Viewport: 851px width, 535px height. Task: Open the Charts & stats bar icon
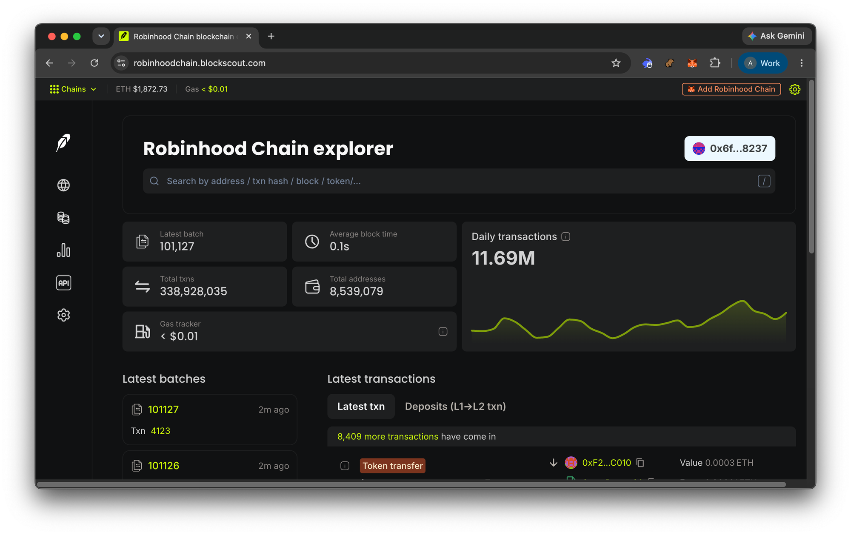(x=63, y=250)
